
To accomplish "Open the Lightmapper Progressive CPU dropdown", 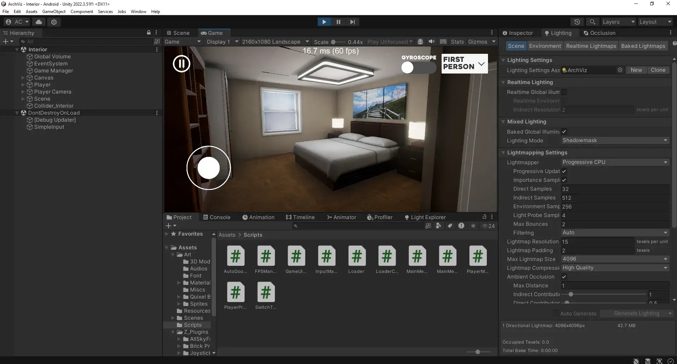I will coord(615,162).
